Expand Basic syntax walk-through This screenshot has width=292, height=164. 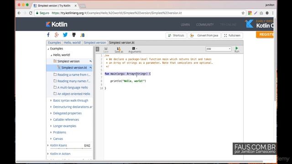(51, 100)
